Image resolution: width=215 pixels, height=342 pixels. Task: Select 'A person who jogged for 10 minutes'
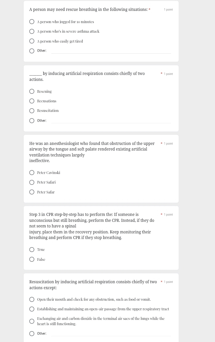32,21
